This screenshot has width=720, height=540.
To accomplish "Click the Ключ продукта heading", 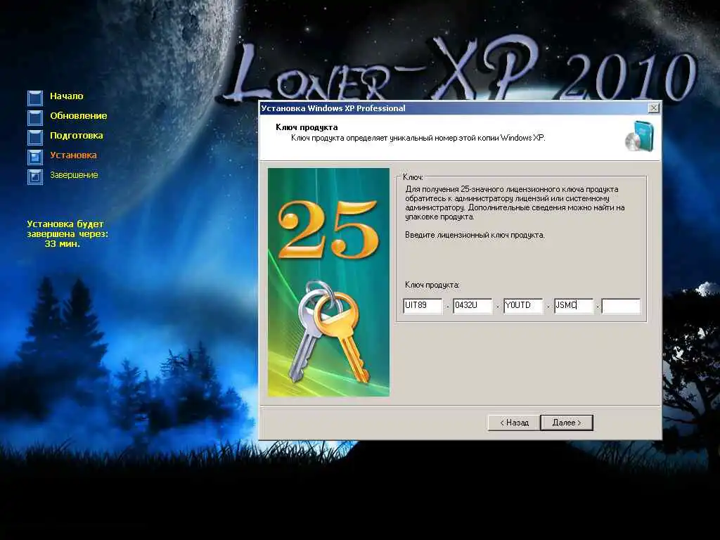I will click(x=307, y=127).
